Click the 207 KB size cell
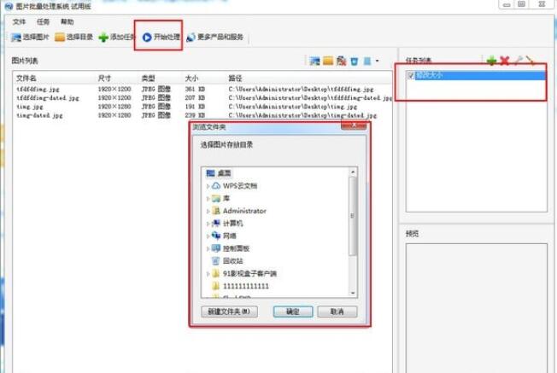 tap(195, 98)
